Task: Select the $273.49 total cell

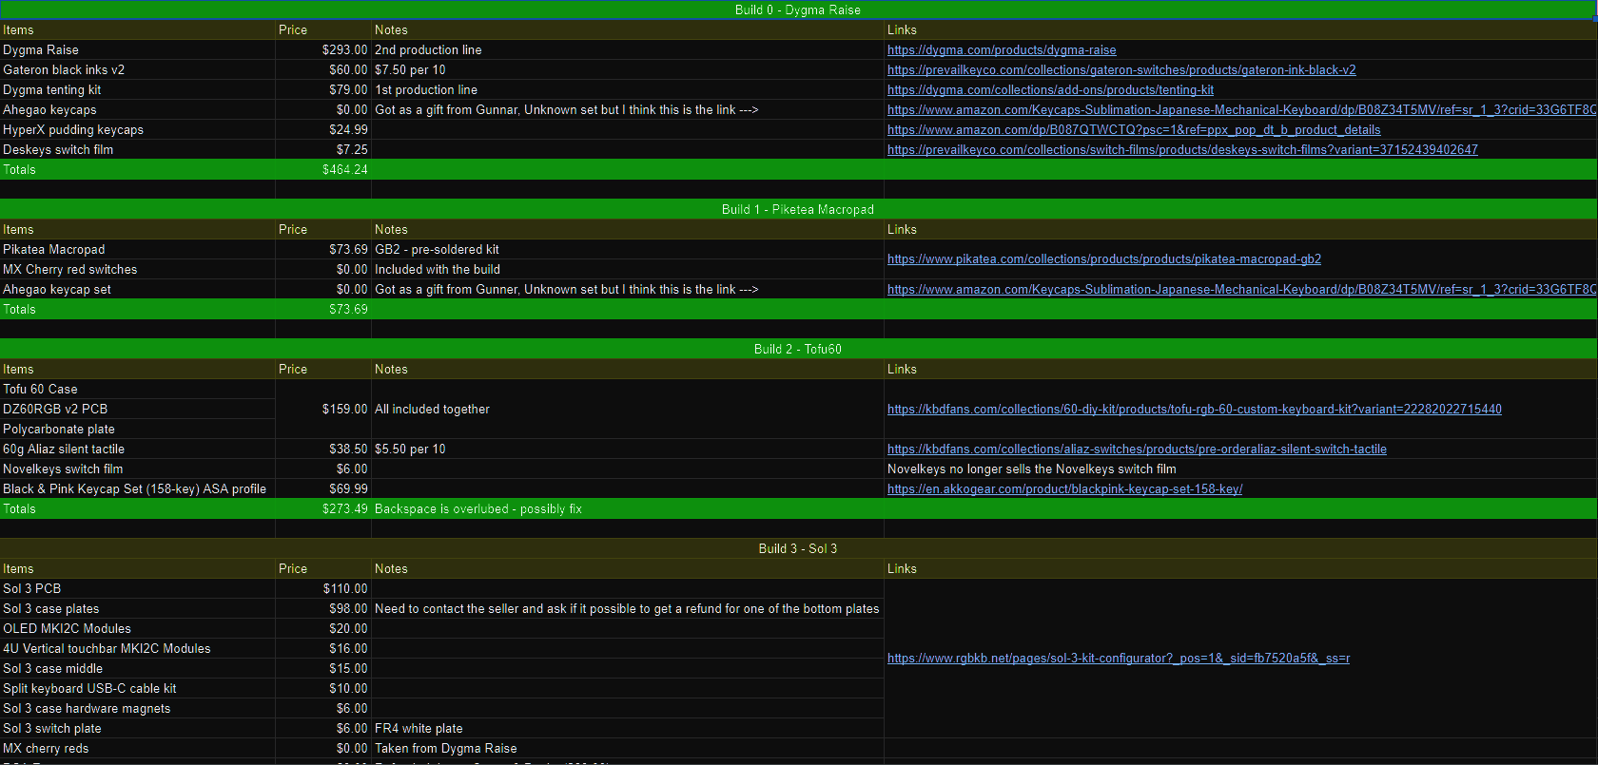Action: pos(323,509)
